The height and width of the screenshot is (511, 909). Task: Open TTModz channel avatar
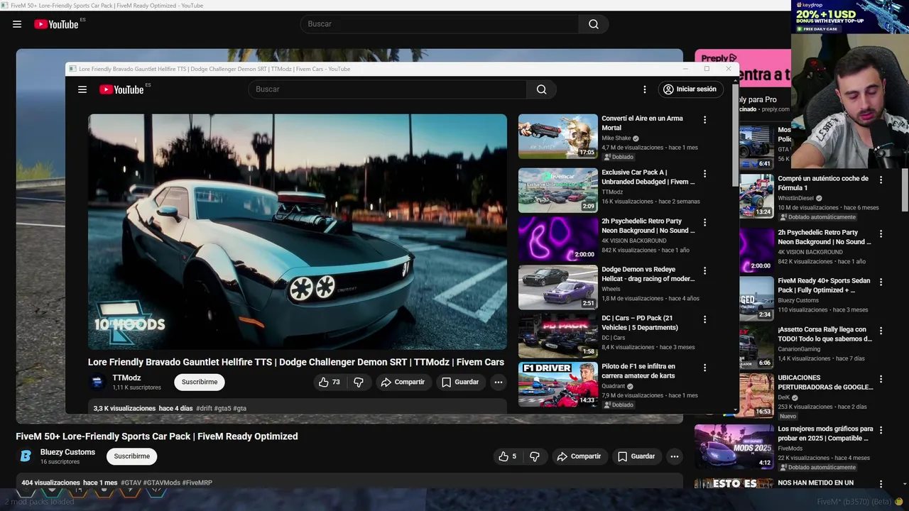pos(98,382)
